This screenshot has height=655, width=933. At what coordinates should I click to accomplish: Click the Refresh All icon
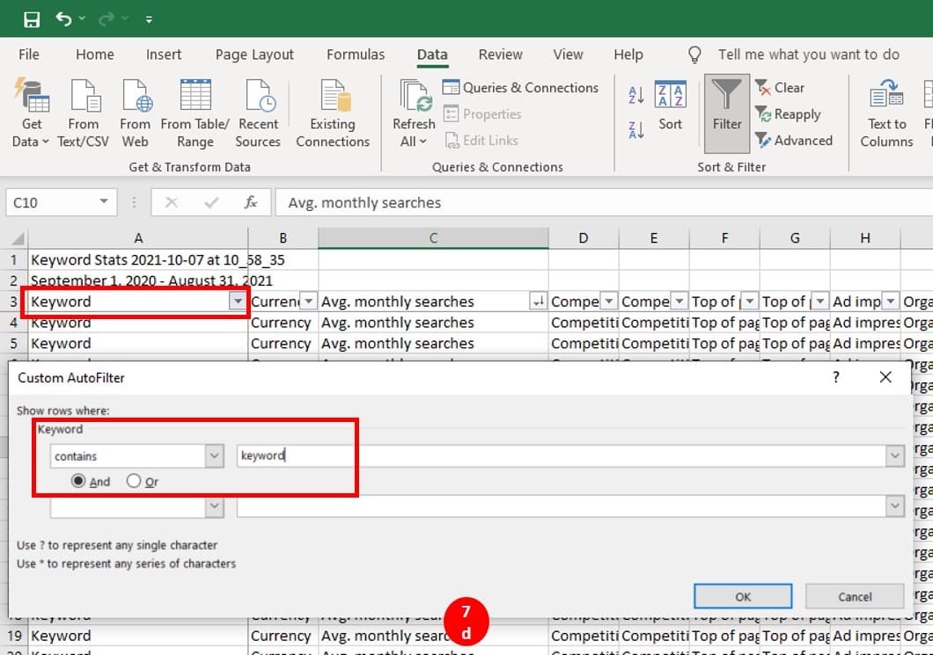415,98
